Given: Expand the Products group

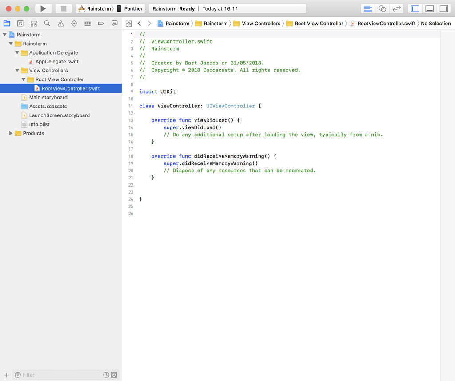Looking at the screenshot, I should tap(11, 133).
